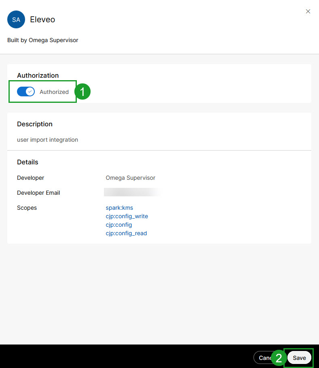This screenshot has width=319, height=368.
Task: Click the Omega Supervisor developer name
Action: 130,178
